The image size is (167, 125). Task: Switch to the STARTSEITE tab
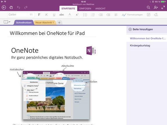(x=68, y=8)
